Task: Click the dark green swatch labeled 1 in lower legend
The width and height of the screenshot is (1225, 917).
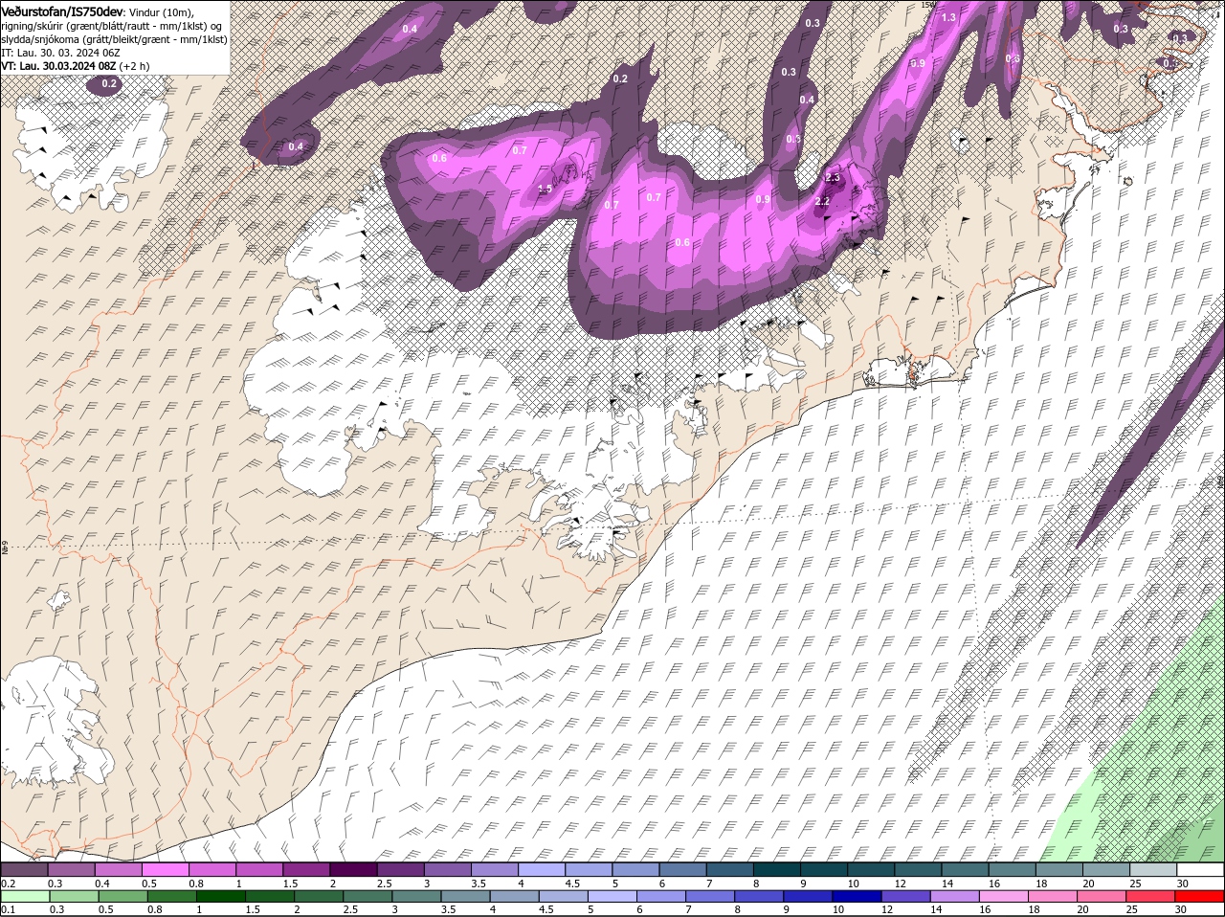Action: tap(221, 896)
